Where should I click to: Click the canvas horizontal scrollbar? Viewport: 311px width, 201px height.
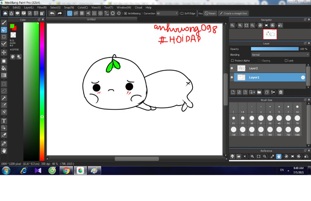pyautogui.click(x=137, y=159)
